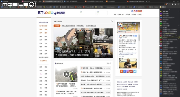
Task: Open the APP link in the header
Action: [123, 14]
